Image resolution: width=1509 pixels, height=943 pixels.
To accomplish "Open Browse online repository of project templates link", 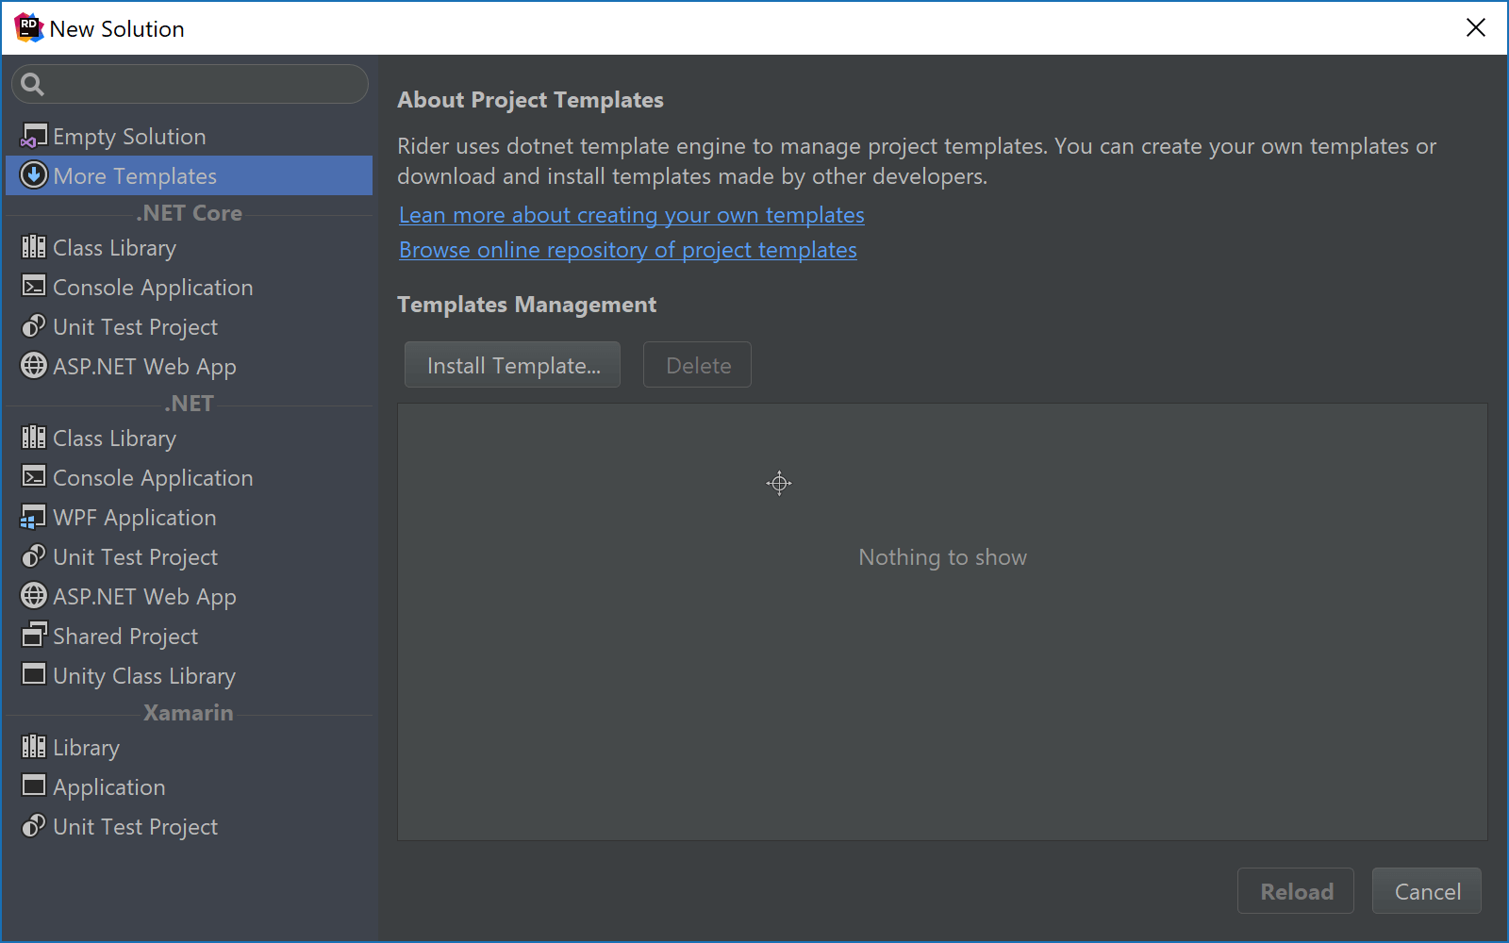I will [627, 250].
